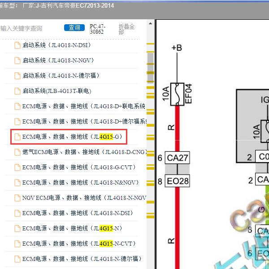Viewport: 269px width, 269px height.
Task: Click the +B power label in diagram
Action: coord(177,48)
